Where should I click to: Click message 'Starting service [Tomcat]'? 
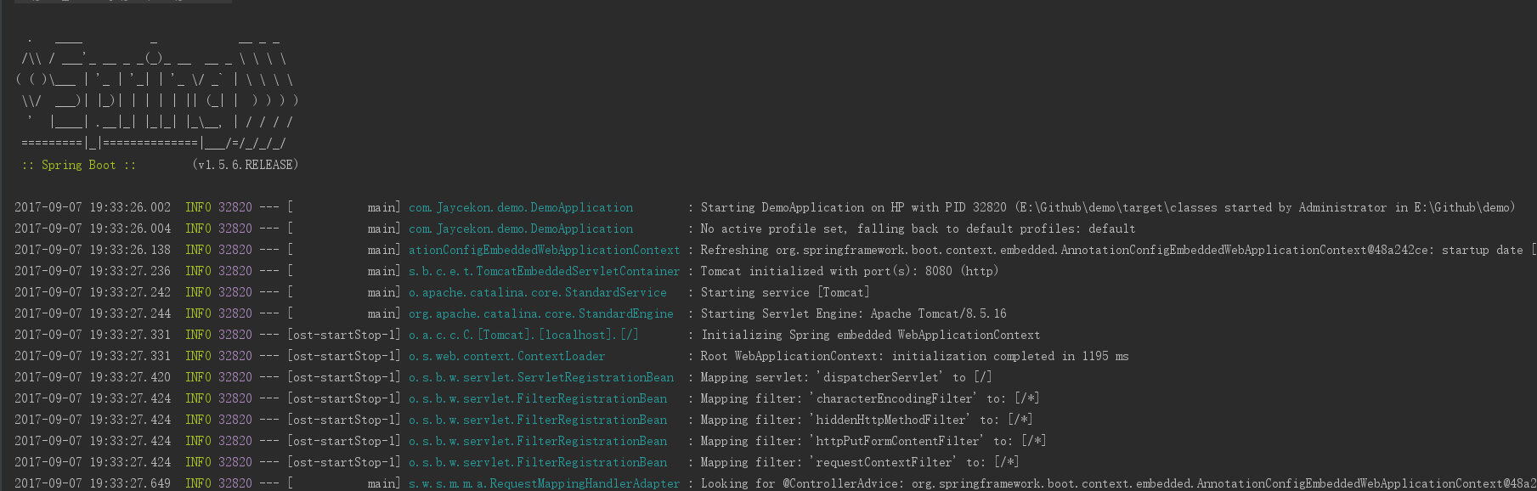785,292
